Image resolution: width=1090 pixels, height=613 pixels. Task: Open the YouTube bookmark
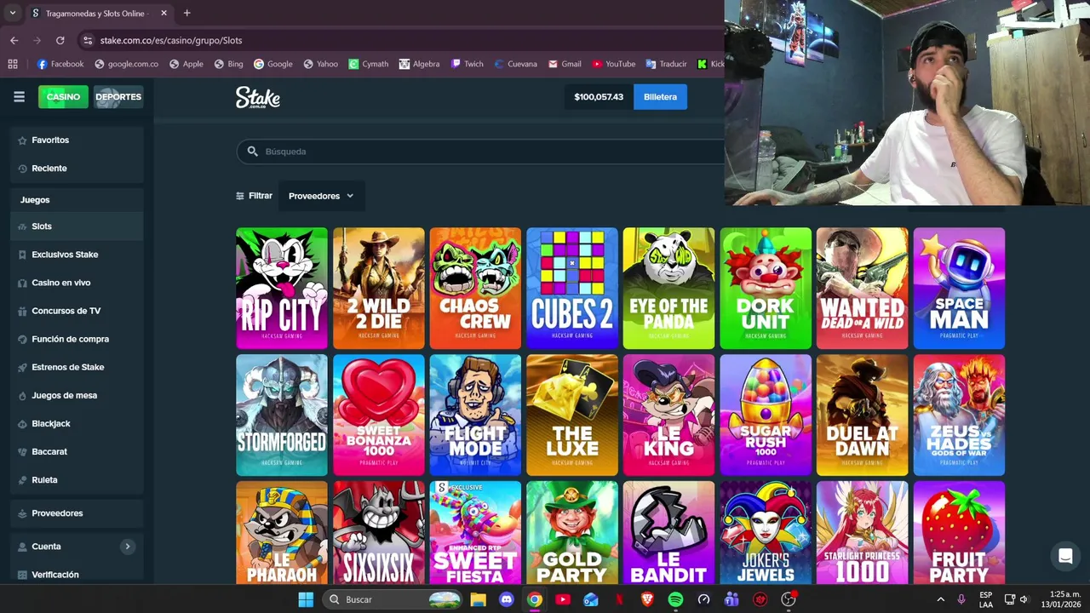click(614, 64)
